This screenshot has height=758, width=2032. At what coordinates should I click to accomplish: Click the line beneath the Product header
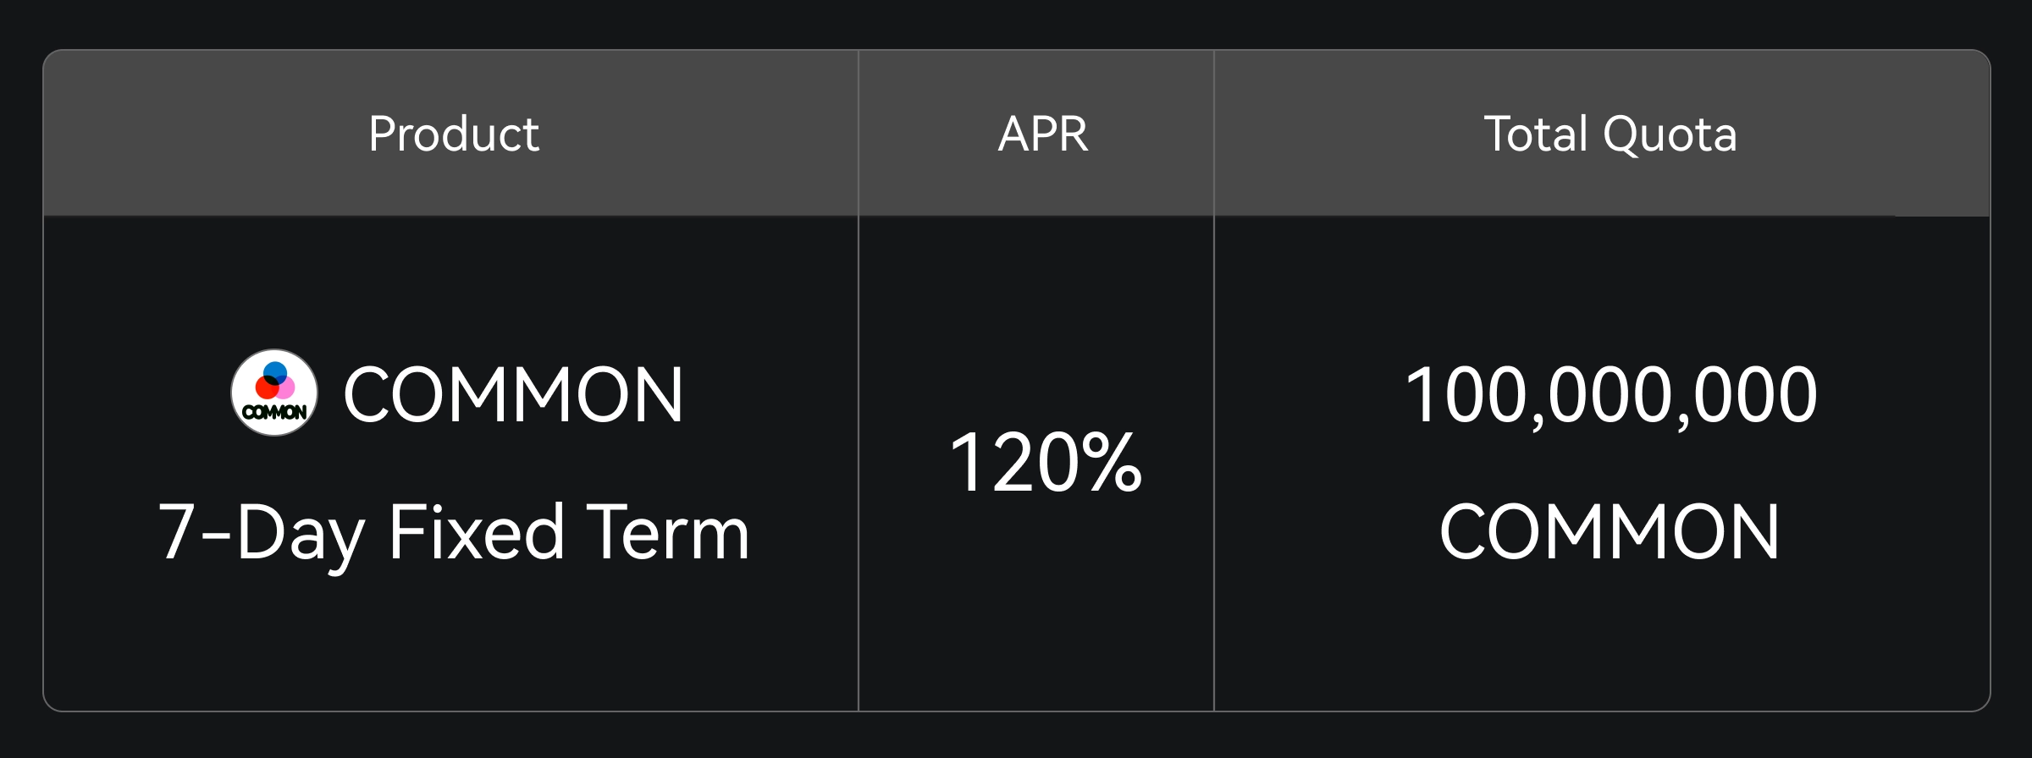450,217
